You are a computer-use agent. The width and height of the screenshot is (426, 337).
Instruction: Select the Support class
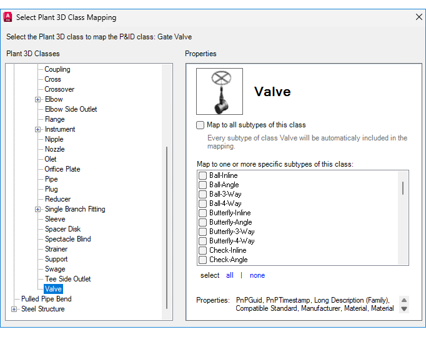[56, 259]
